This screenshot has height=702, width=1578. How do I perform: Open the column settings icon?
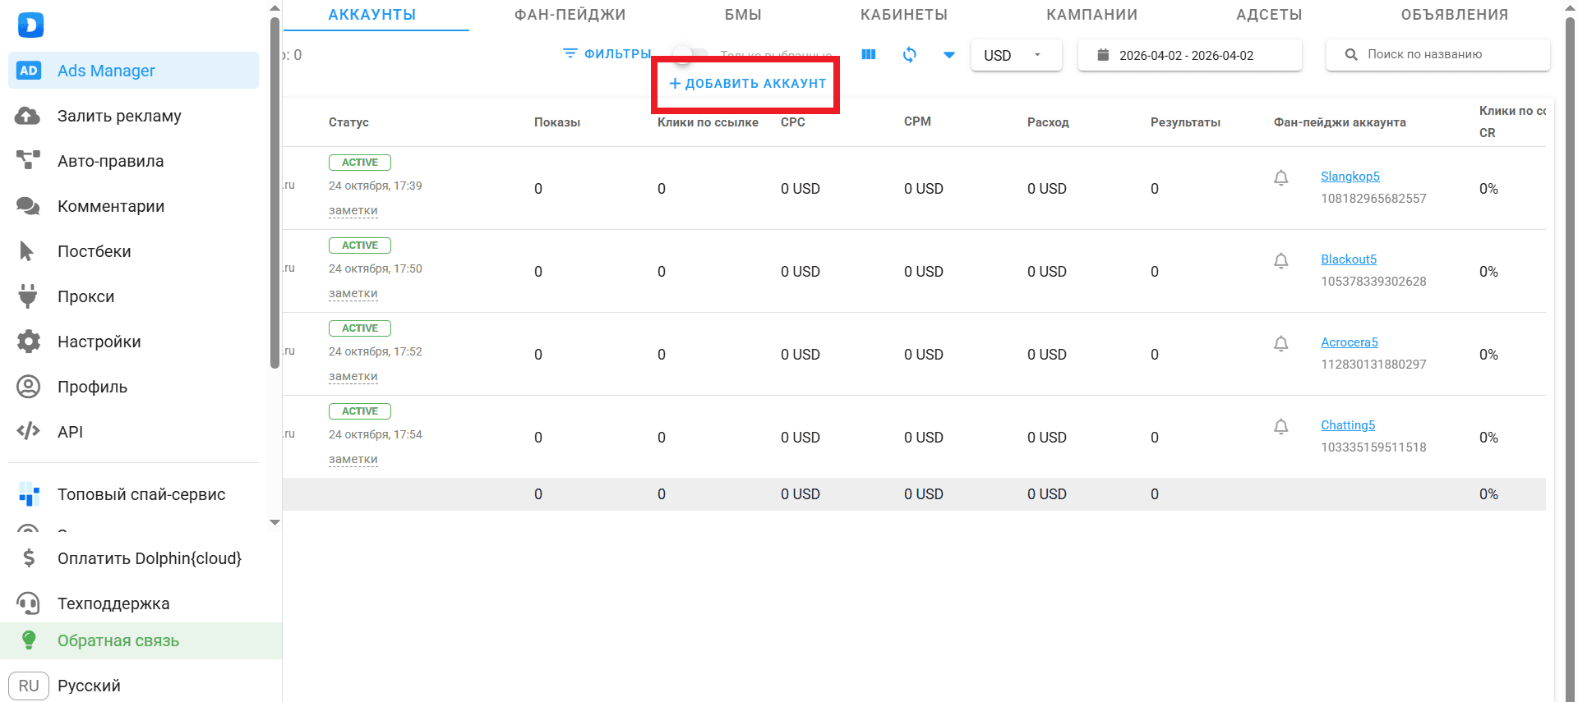[x=868, y=55]
